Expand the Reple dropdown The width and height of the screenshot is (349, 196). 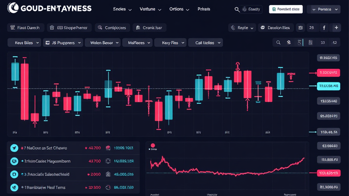tap(242, 28)
